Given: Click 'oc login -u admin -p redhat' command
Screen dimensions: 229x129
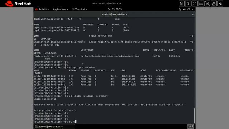Looking at the screenshot, I should point(88,96).
